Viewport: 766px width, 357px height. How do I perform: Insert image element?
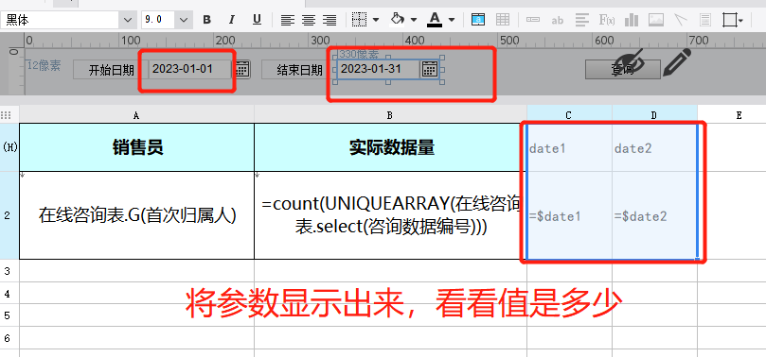(655, 20)
